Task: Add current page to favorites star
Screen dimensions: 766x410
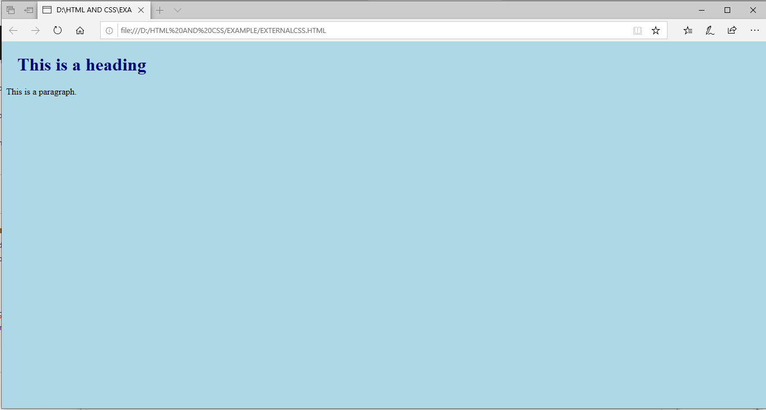Action: [655, 30]
